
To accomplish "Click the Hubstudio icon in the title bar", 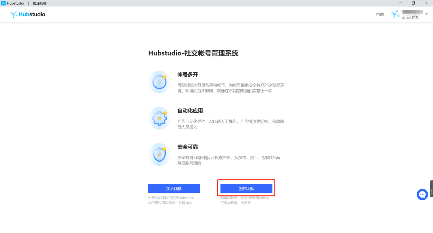I will 3,3.
